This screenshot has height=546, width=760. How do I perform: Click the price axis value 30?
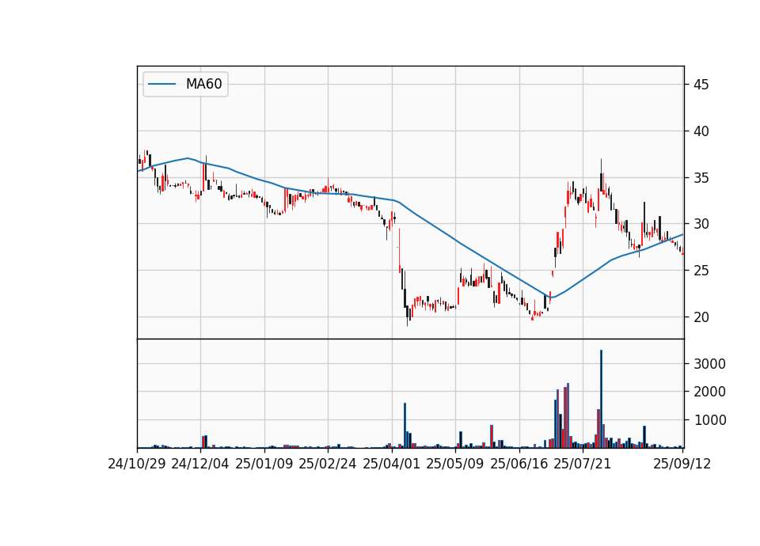click(701, 224)
